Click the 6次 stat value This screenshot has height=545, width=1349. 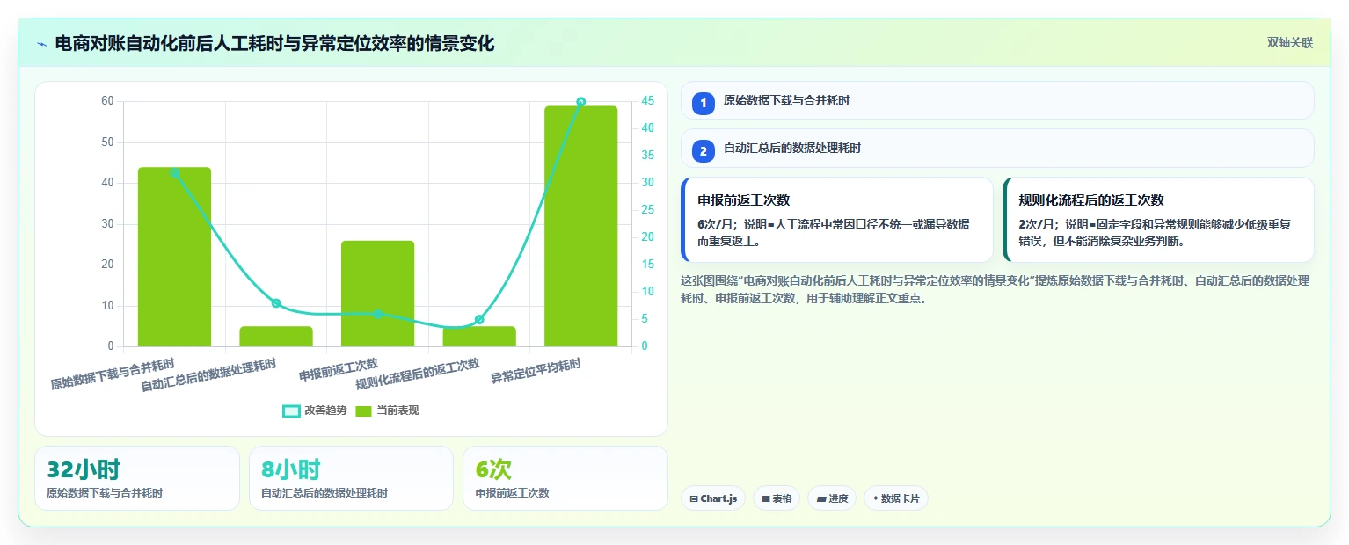pyautogui.click(x=493, y=469)
